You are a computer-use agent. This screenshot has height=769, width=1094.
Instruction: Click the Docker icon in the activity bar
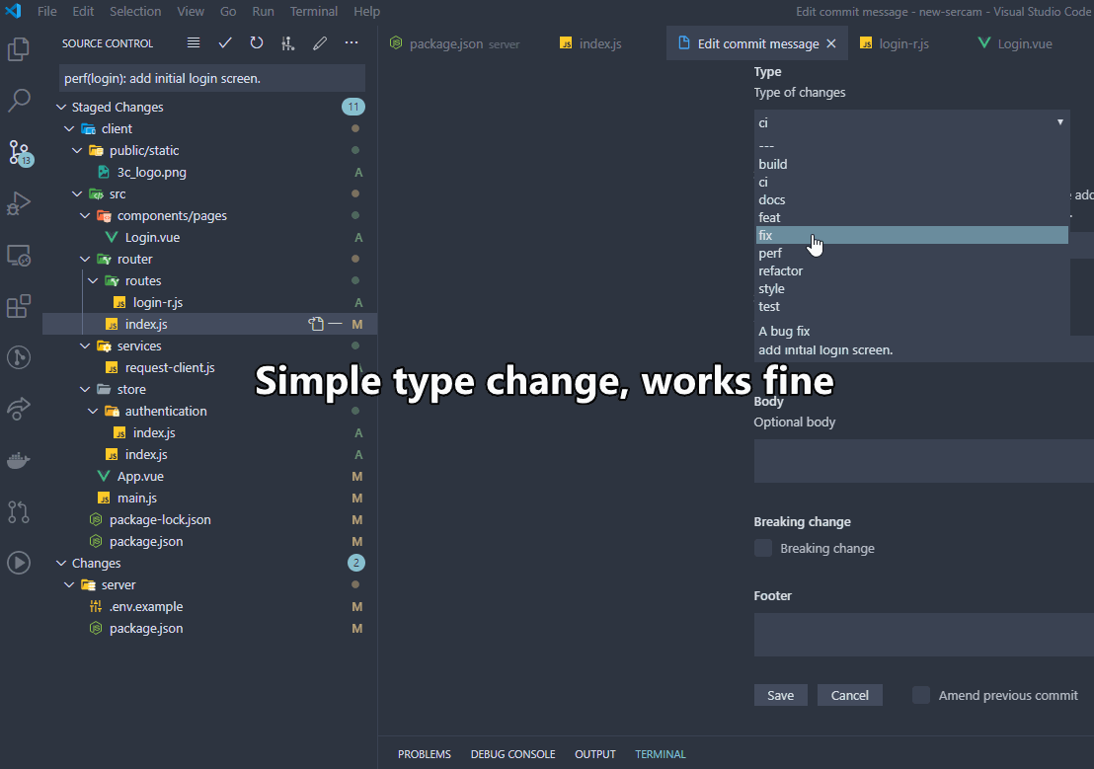pos(18,459)
